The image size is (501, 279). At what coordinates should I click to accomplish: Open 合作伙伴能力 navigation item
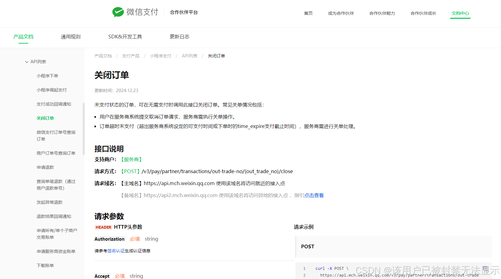coord(382,13)
